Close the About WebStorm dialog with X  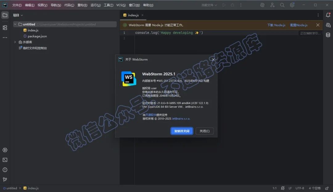213,60
